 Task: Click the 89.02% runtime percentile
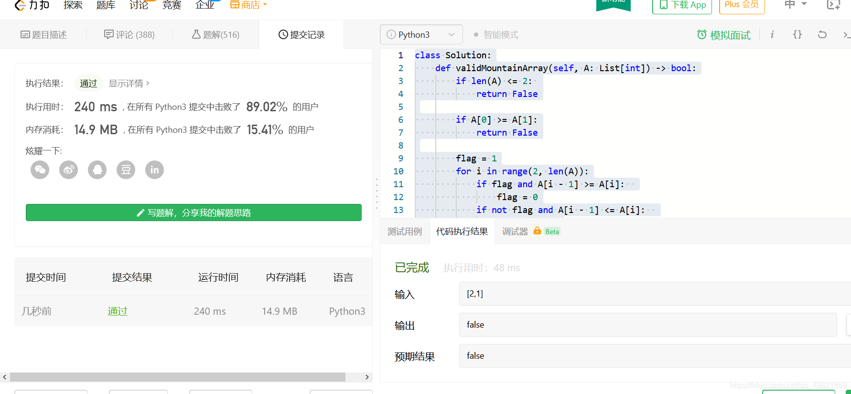point(267,107)
